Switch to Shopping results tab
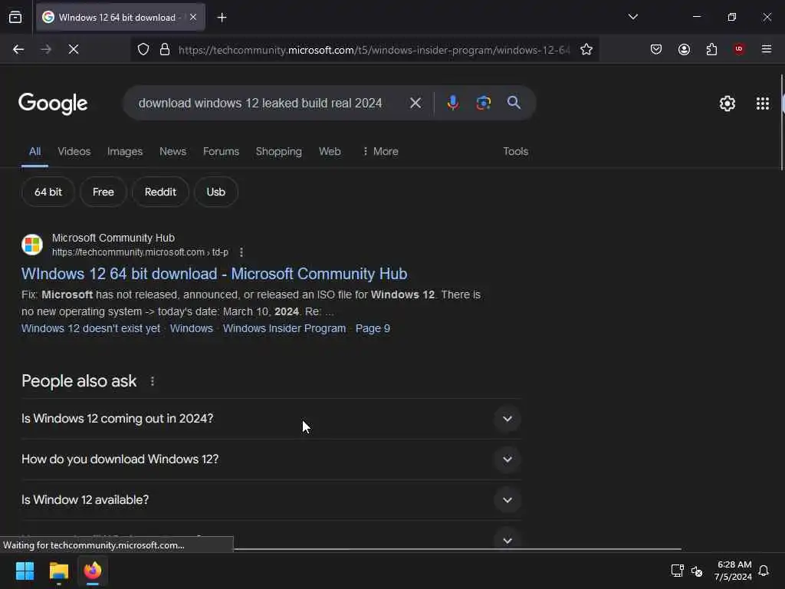 coord(279,151)
